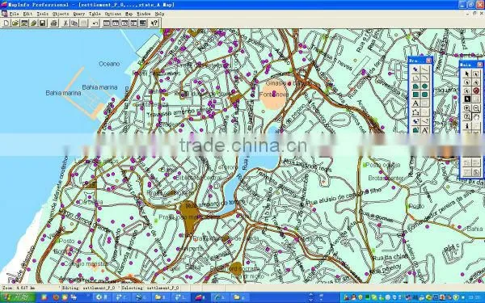Open the Window menu
The image size is (485, 303).
click(144, 14)
